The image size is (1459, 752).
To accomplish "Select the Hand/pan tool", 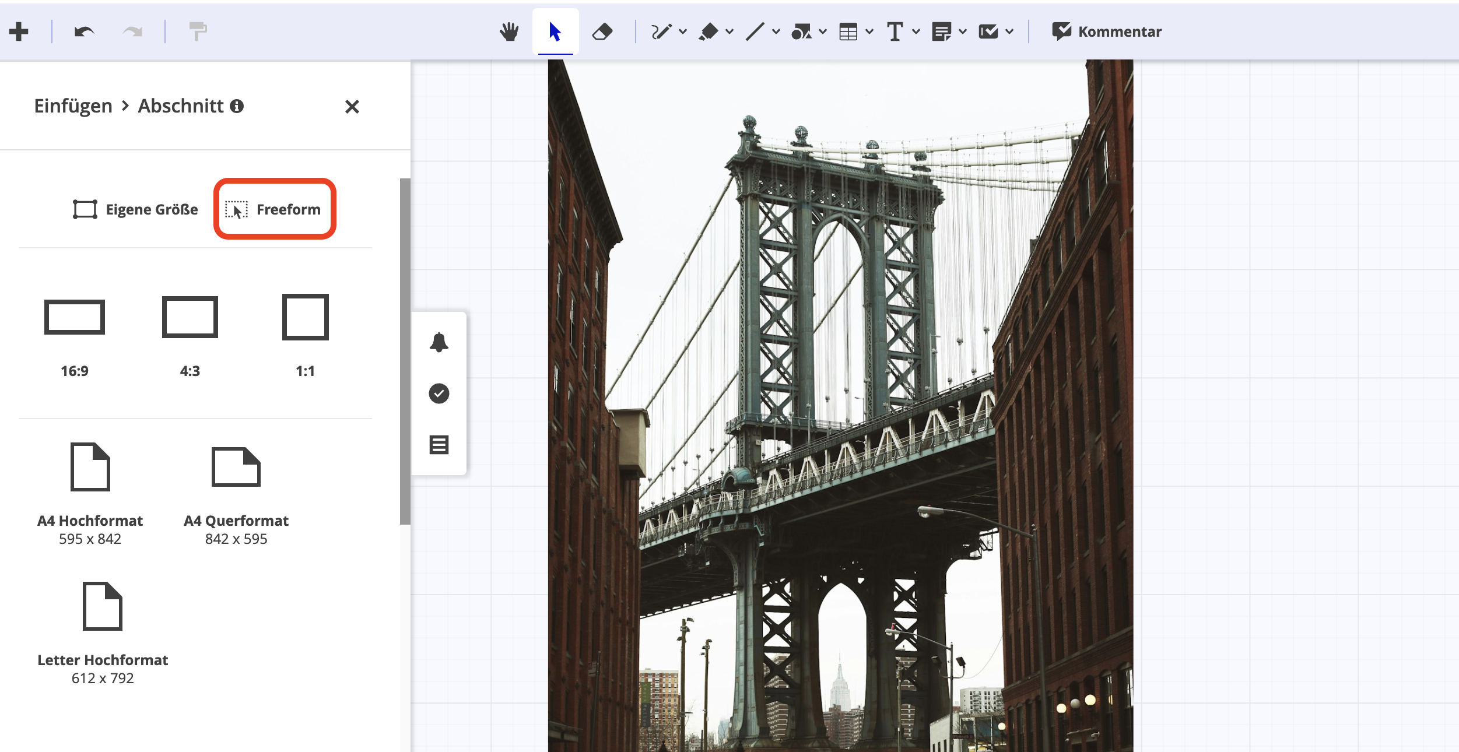I will [x=508, y=30].
